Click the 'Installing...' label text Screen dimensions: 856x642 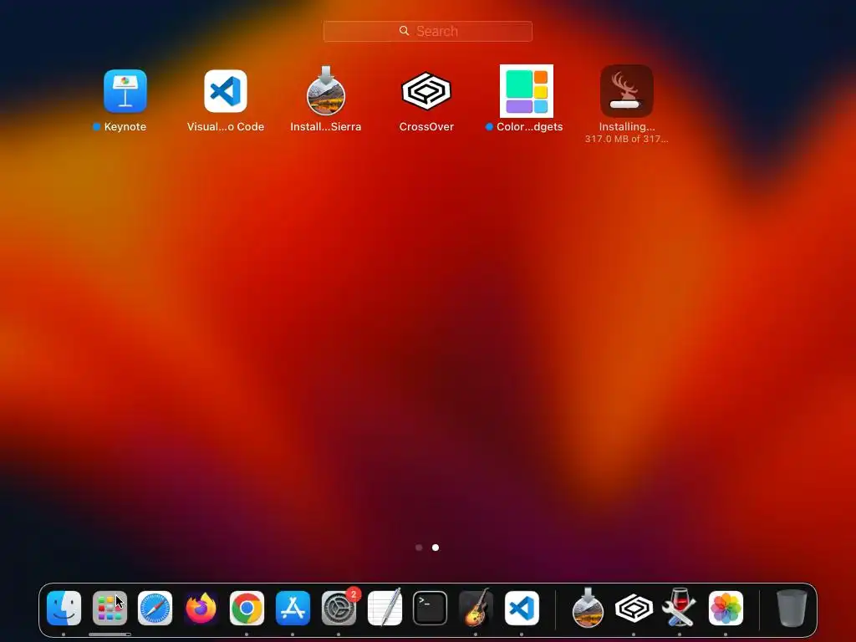(x=627, y=127)
